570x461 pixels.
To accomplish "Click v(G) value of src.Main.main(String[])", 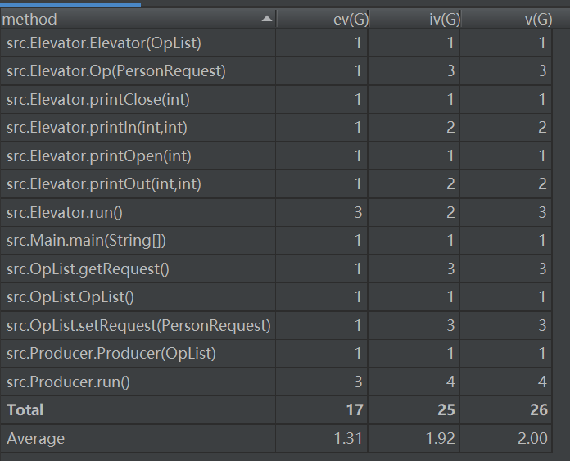I will [x=542, y=240].
